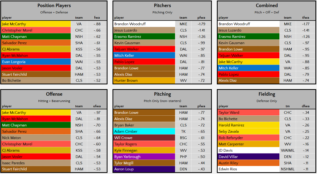Select Isaac Paredes in the Offense list
This screenshot has width=317, height=174.
pos(14,163)
